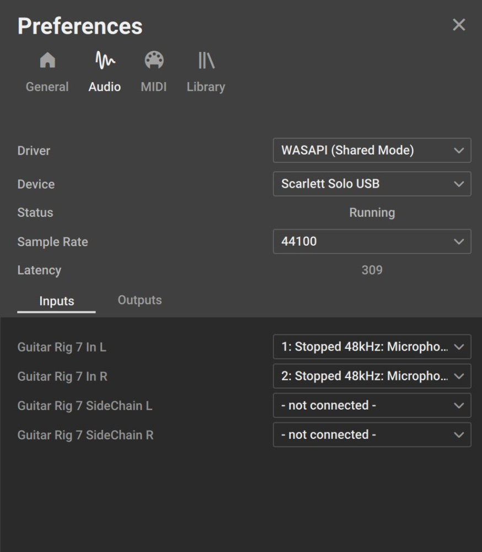Image resolution: width=482 pixels, height=552 pixels.
Task: Click the Guitar Rig 7 SideChain L label
Action: [85, 406]
